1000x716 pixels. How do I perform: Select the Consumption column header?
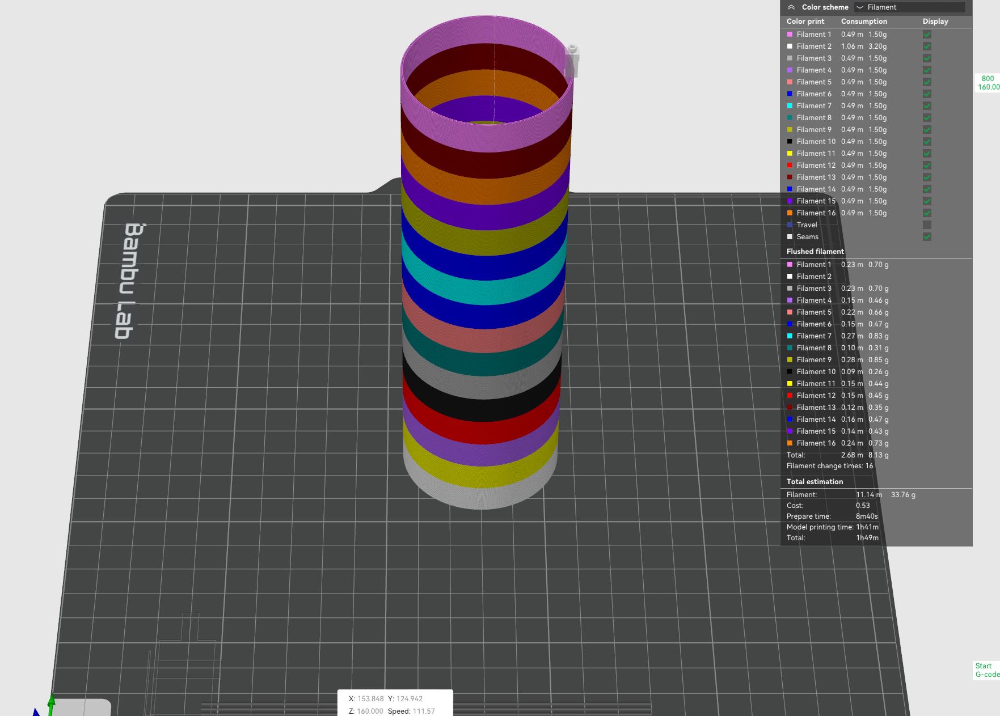[x=864, y=22]
